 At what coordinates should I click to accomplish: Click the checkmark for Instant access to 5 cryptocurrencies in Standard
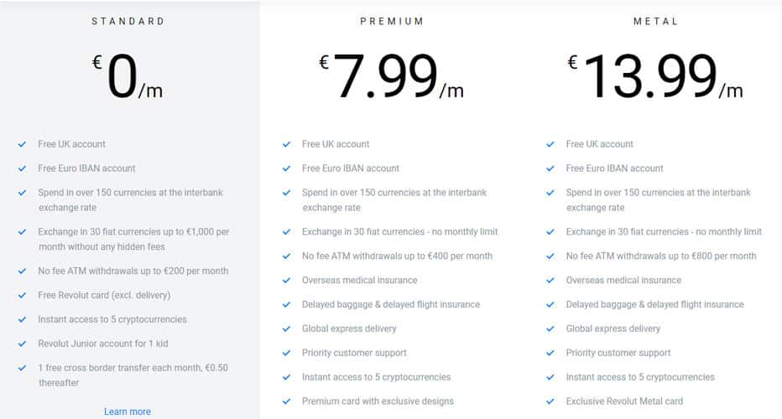click(22, 320)
